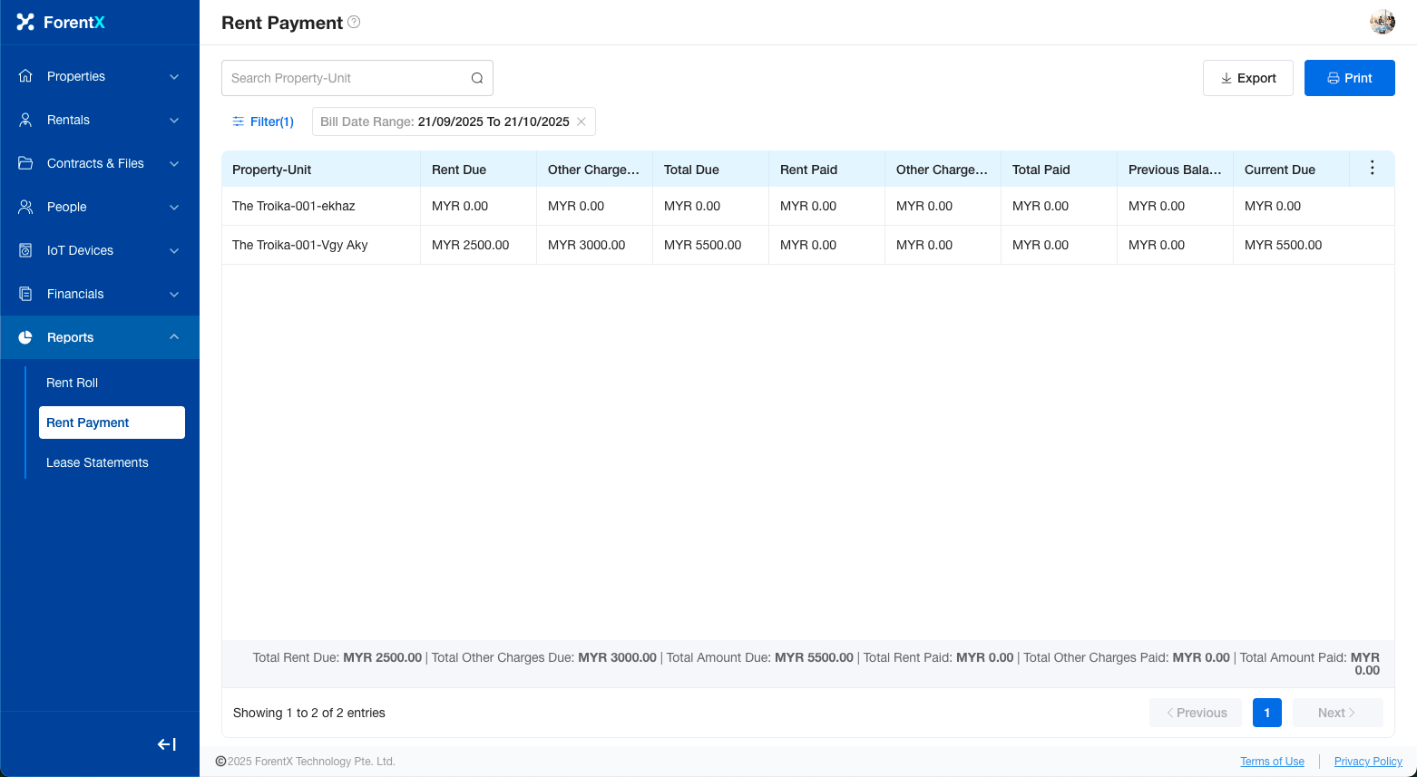Click the Export button
Viewport: 1417px width, 777px height.
[x=1247, y=78]
